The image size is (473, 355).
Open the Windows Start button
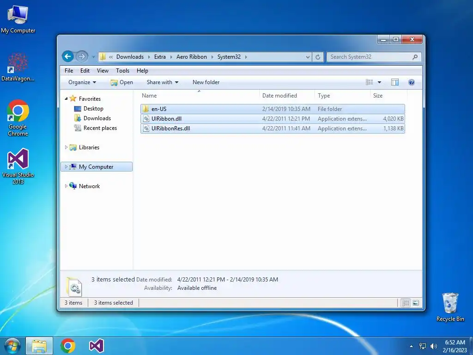[12, 346]
